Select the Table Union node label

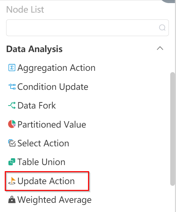(x=41, y=162)
